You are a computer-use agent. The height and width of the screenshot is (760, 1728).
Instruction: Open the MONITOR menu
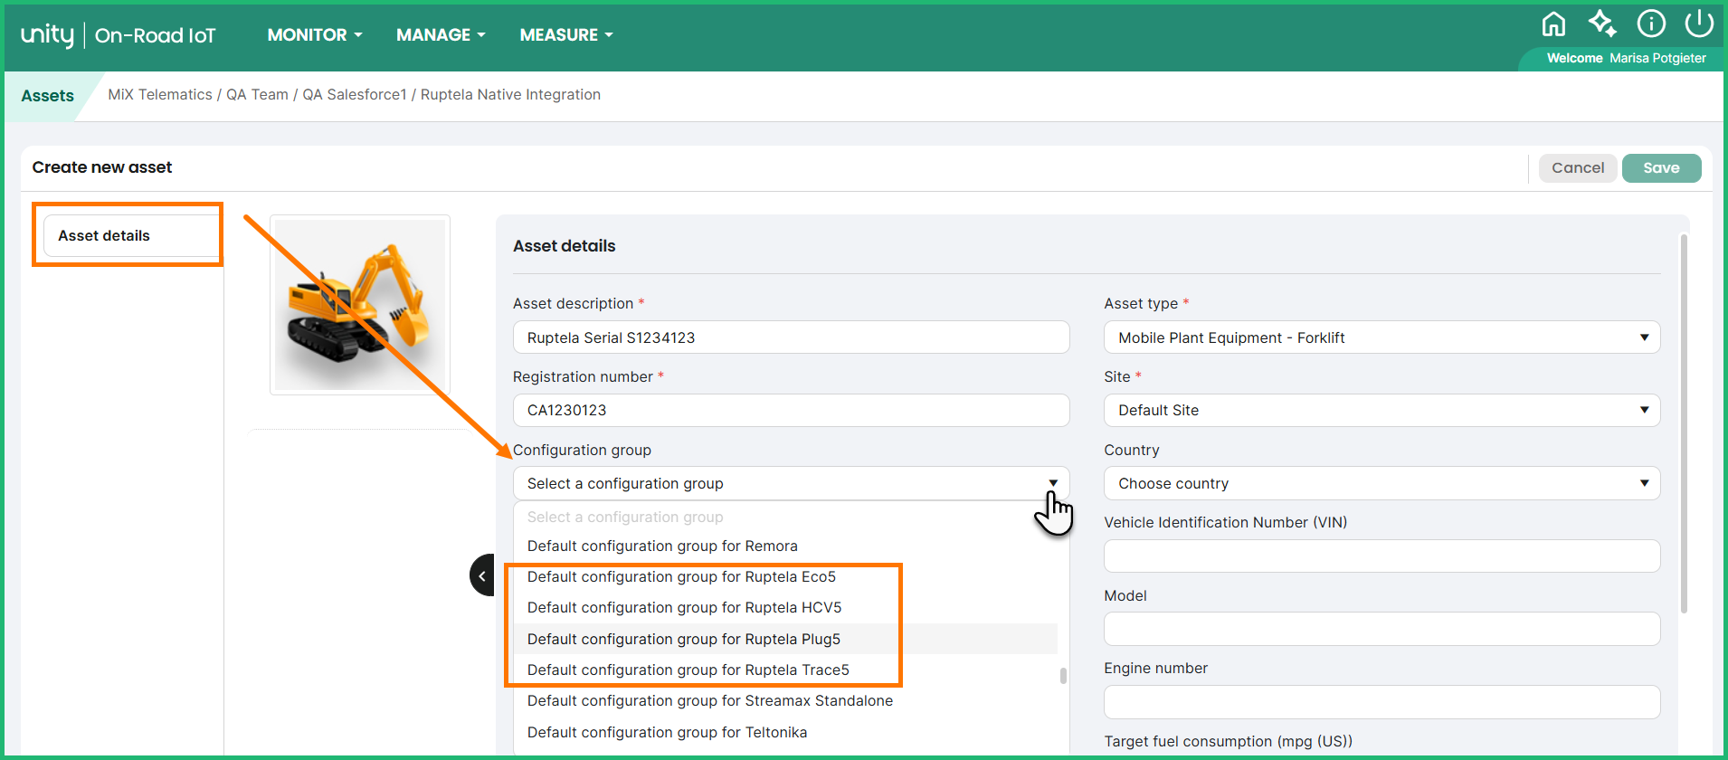(x=315, y=35)
